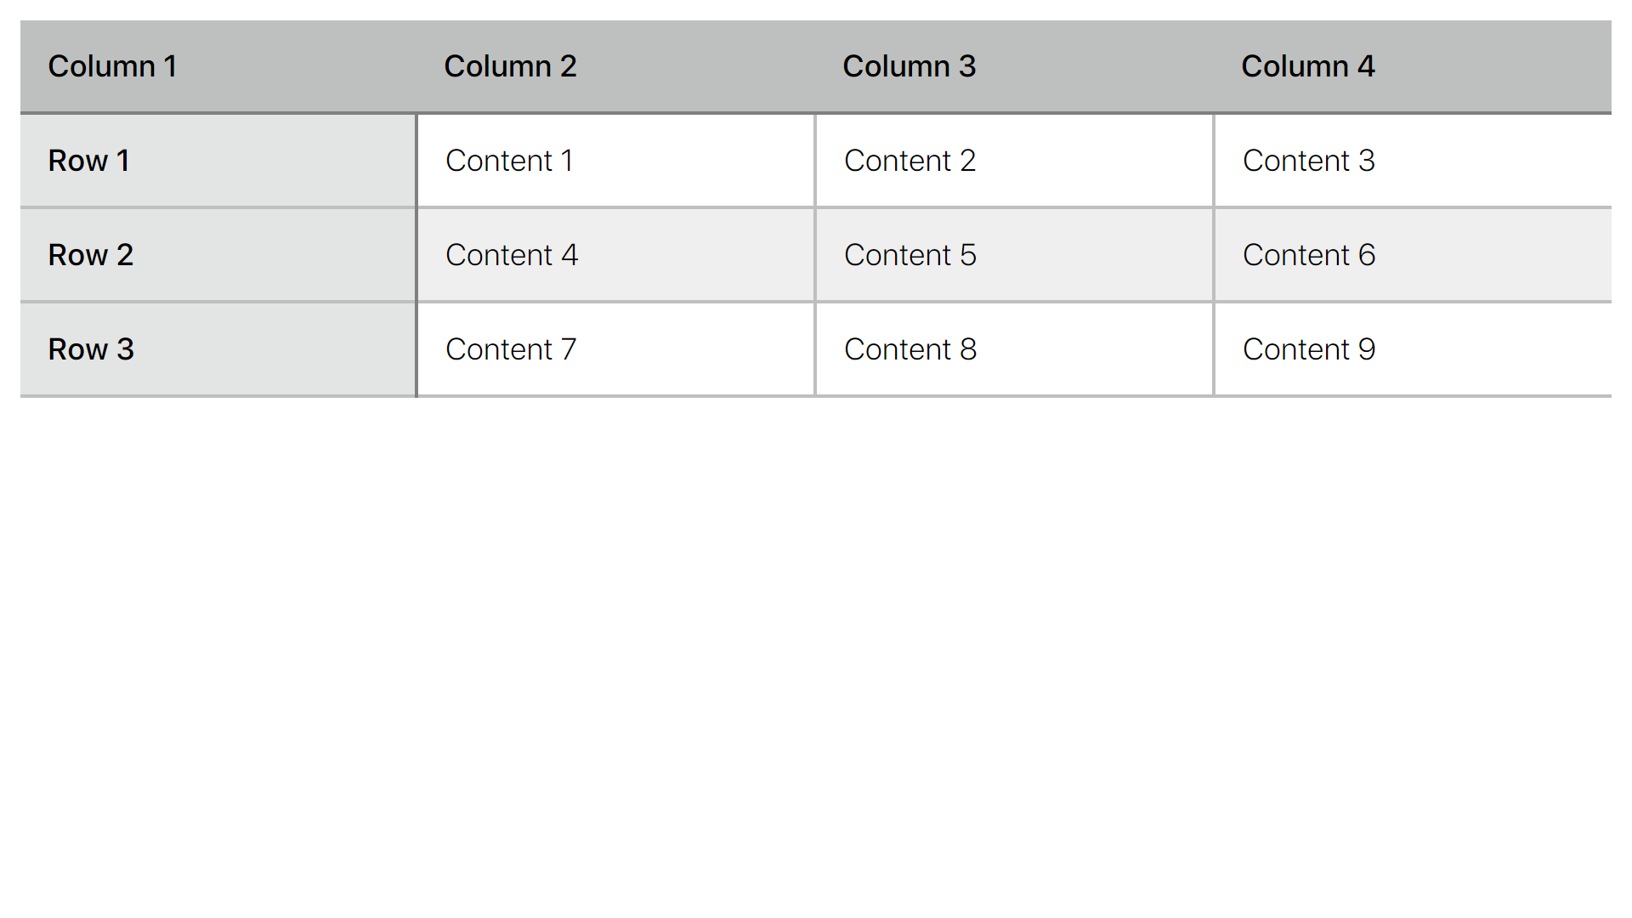This screenshot has width=1632, height=918.
Task: Click the Content 4 cell
Action: click(x=616, y=255)
